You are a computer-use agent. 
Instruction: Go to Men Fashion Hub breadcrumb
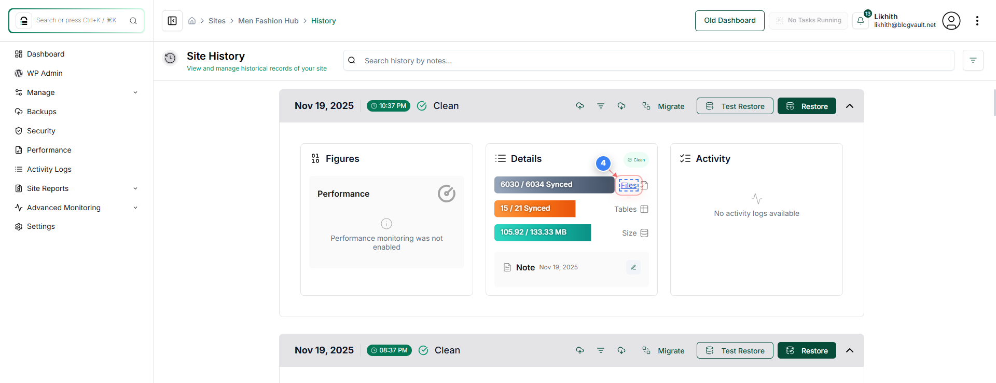click(268, 21)
